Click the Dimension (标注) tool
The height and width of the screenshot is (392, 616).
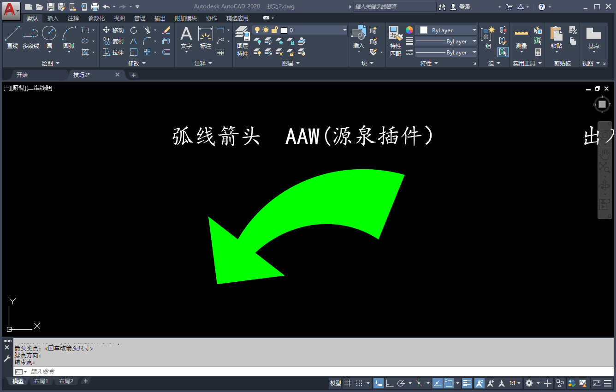tap(206, 38)
